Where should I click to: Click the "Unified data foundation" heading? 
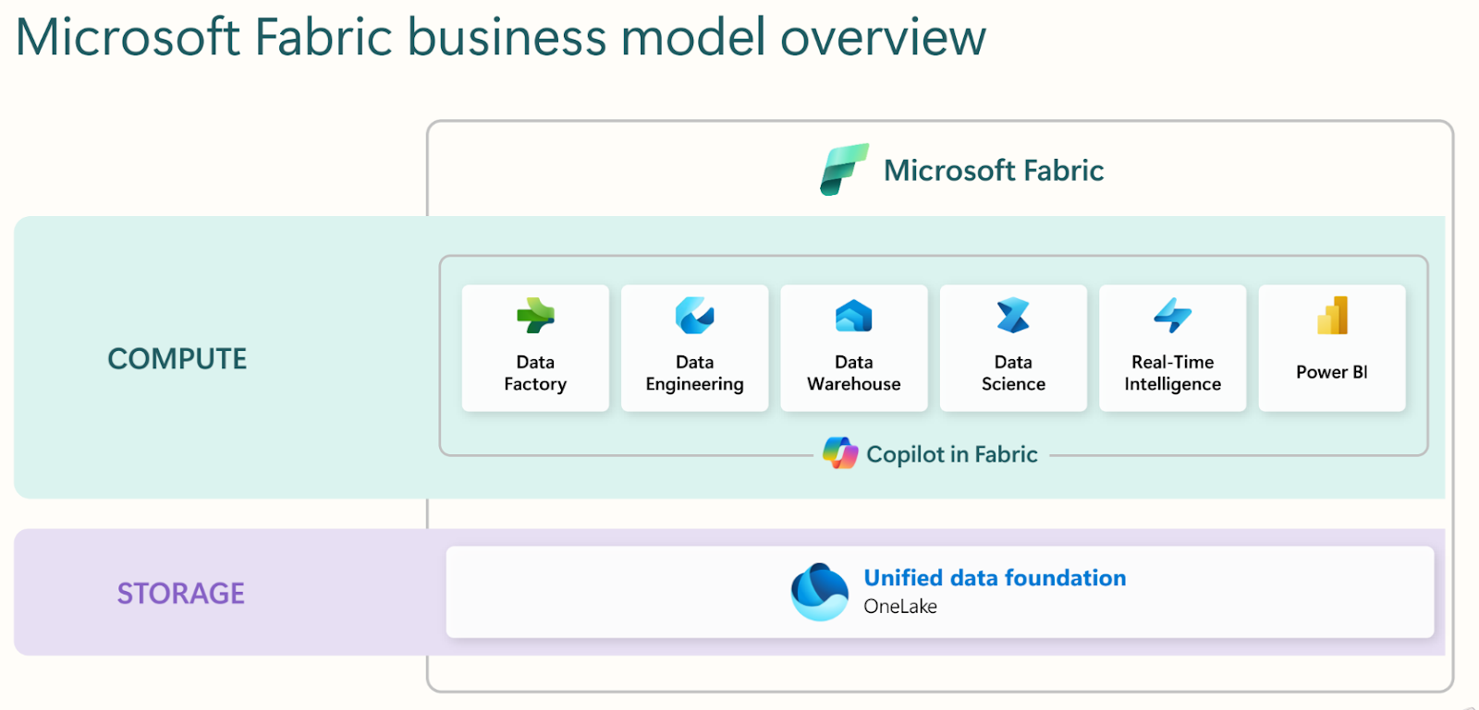click(x=995, y=578)
